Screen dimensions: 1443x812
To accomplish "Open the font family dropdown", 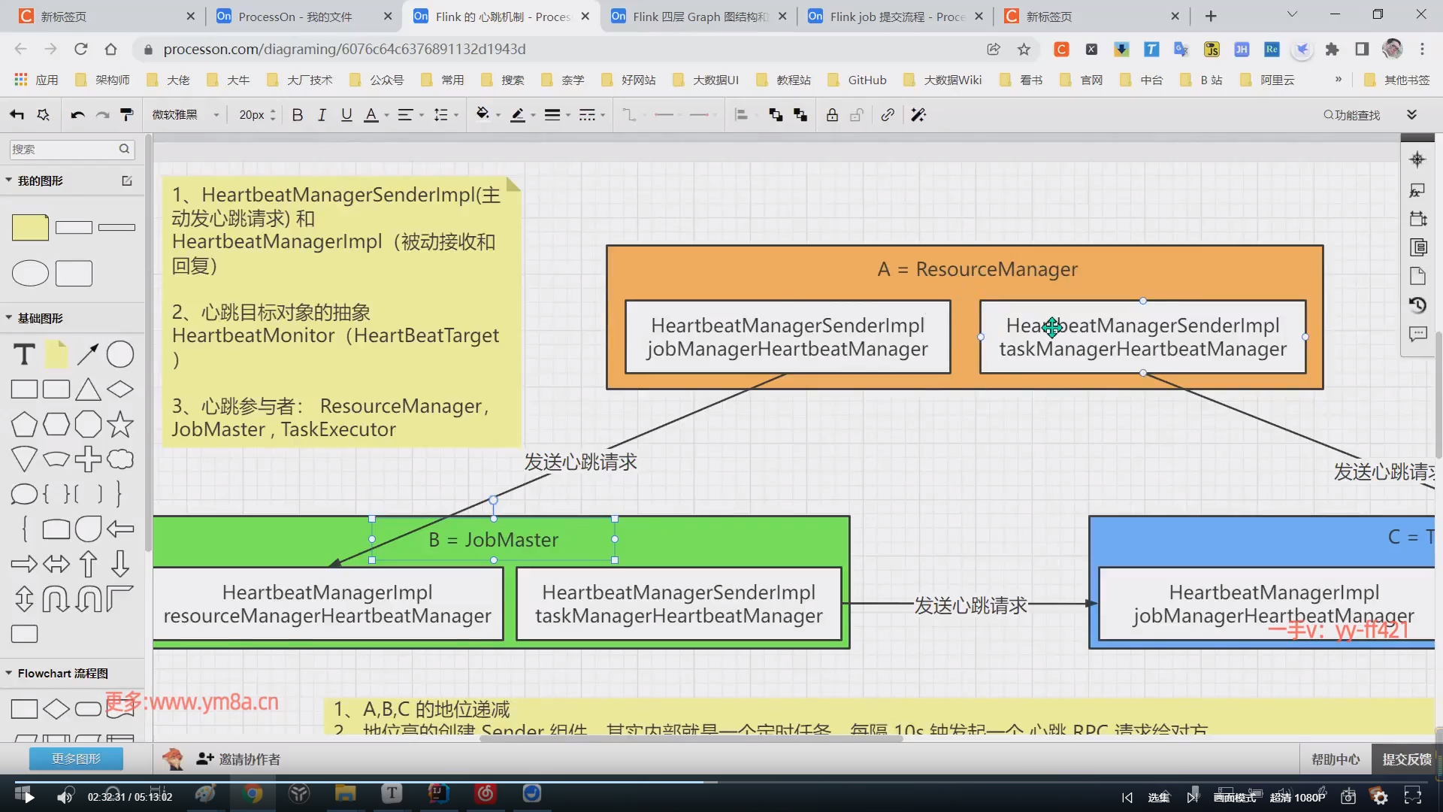I will point(185,115).
